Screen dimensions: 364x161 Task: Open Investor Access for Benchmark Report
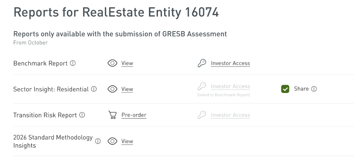230,63
